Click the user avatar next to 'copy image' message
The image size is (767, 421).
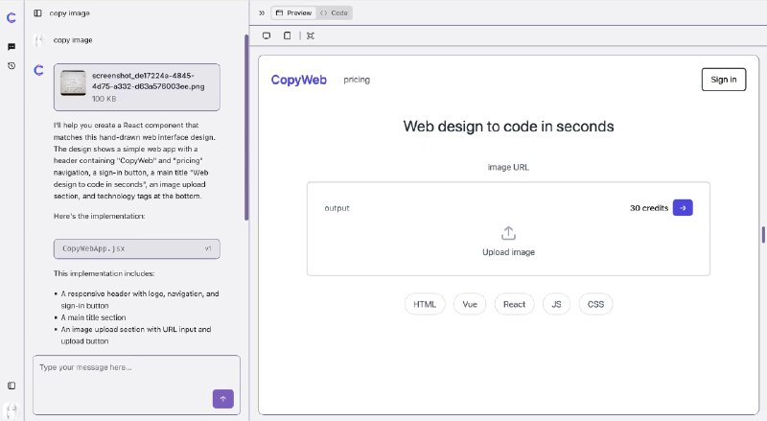tap(39, 40)
